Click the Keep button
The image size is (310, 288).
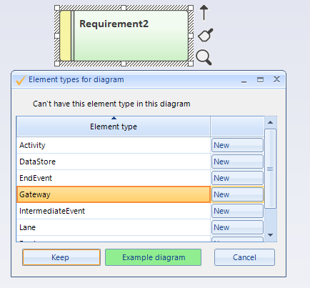(x=61, y=257)
